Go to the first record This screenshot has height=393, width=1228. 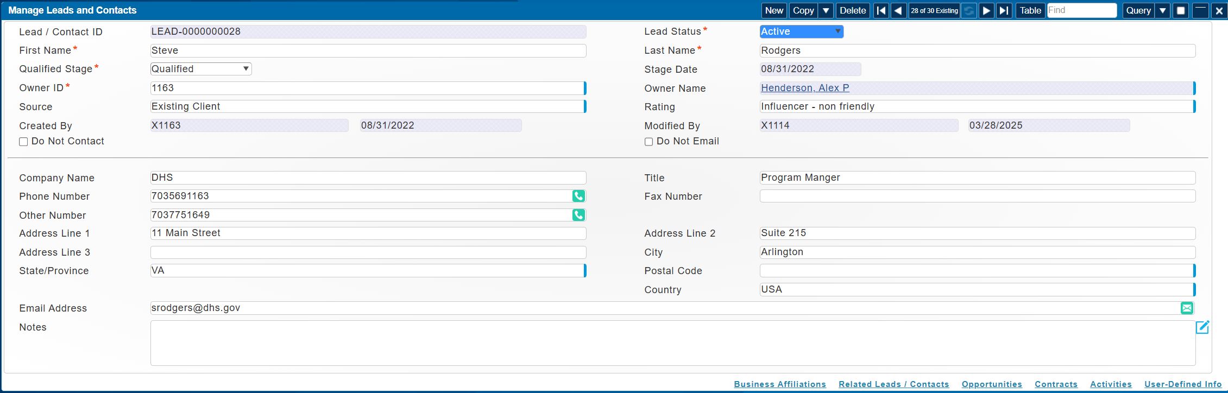[x=881, y=10]
